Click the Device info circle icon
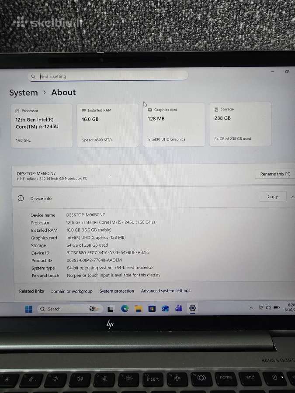Viewport: 295px width, 393px height. [x=21, y=198]
